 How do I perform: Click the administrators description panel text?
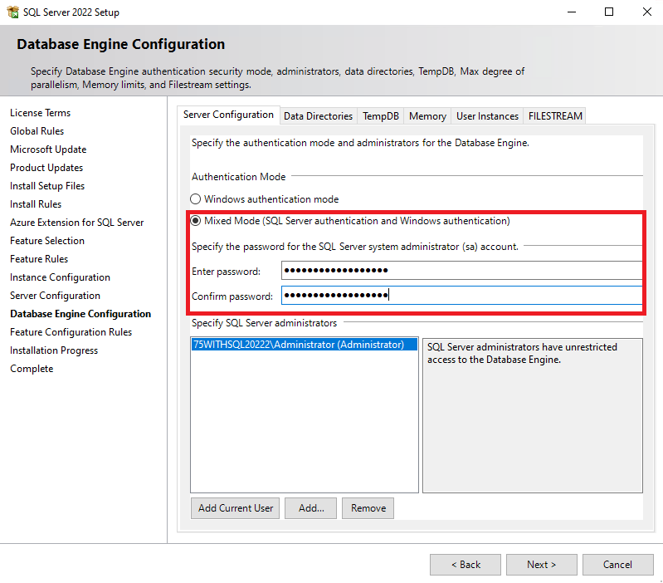pos(522,353)
